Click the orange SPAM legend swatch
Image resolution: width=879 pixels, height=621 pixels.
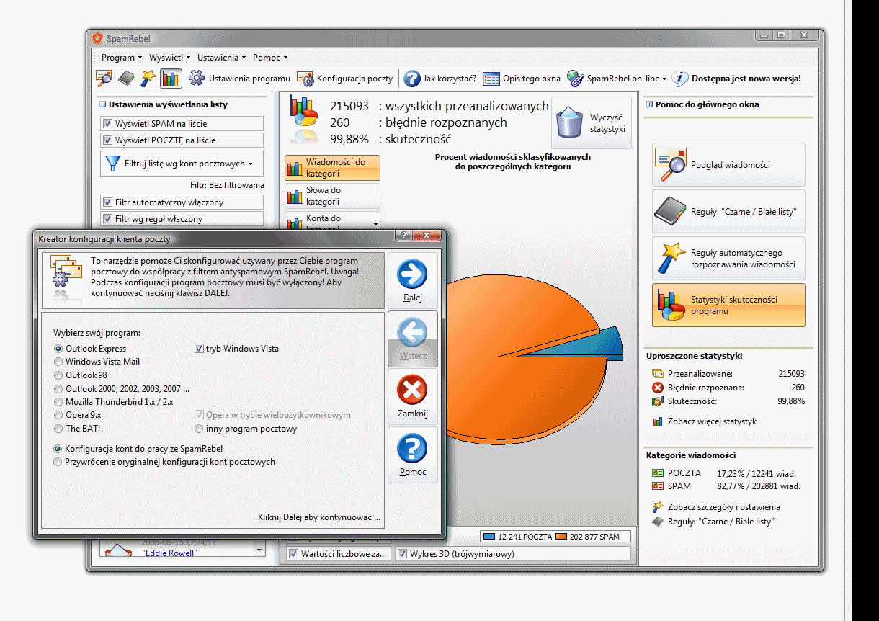point(562,537)
